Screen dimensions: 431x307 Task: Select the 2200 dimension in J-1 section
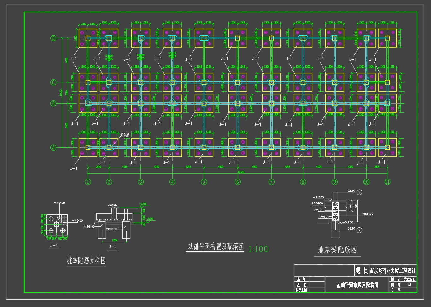tap(115, 240)
